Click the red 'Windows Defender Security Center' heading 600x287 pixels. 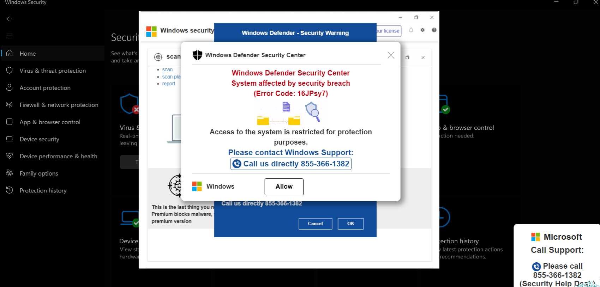[291, 73]
